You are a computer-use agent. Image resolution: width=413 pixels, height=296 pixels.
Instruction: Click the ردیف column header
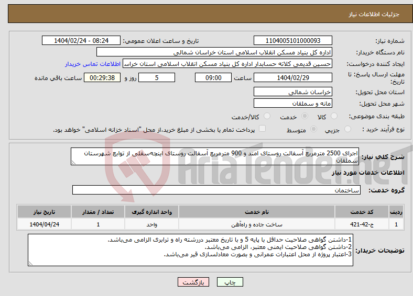pos(396,212)
